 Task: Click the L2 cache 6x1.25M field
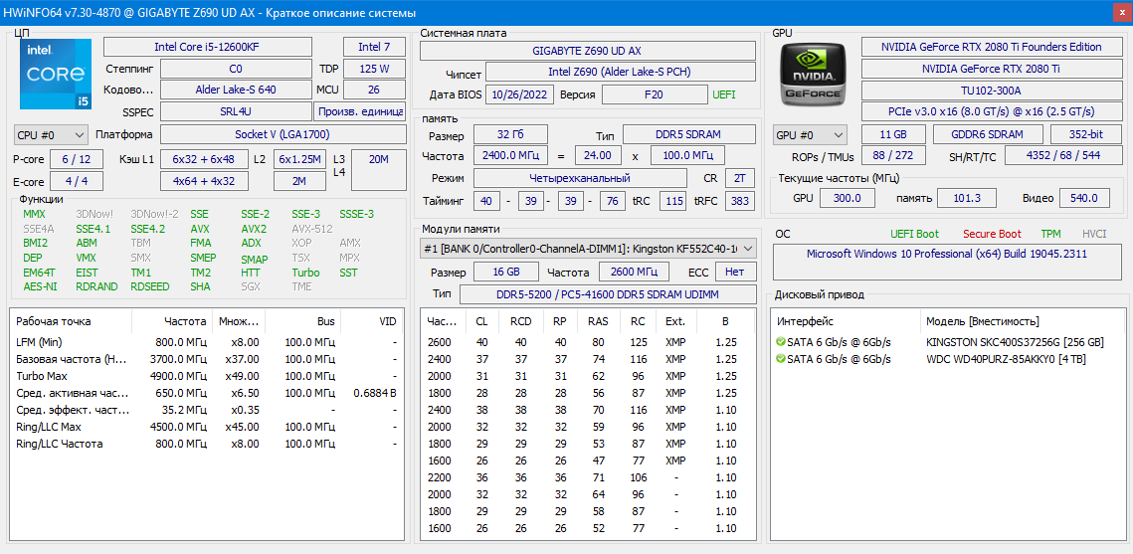(299, 159)
